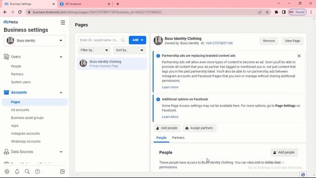
Task: Open Business asset groups
Action: [27, 118]
